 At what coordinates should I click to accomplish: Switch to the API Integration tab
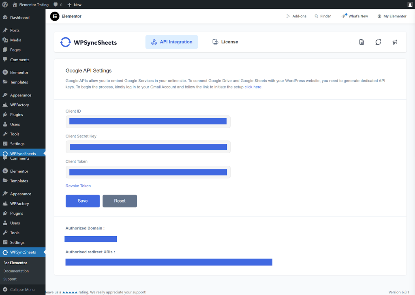pyautogui.click(x=171, y=42)
